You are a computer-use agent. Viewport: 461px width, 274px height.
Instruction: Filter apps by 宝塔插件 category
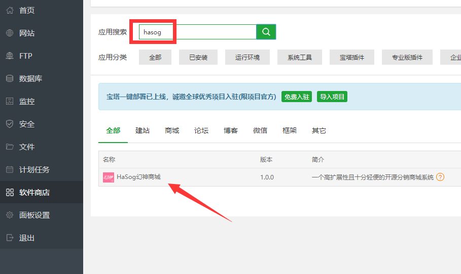352,57
